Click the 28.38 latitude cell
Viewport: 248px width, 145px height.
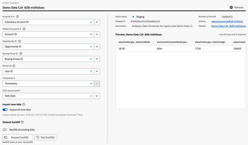(x=122, y=49)
